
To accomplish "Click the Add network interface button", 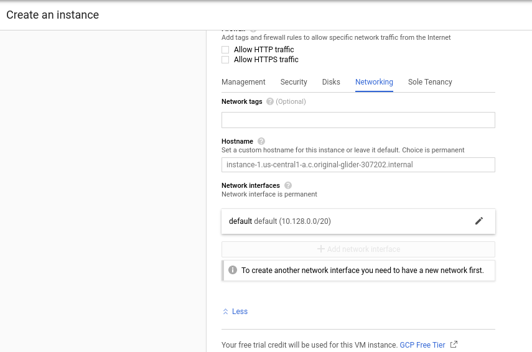I will click(x=358, y=249).
